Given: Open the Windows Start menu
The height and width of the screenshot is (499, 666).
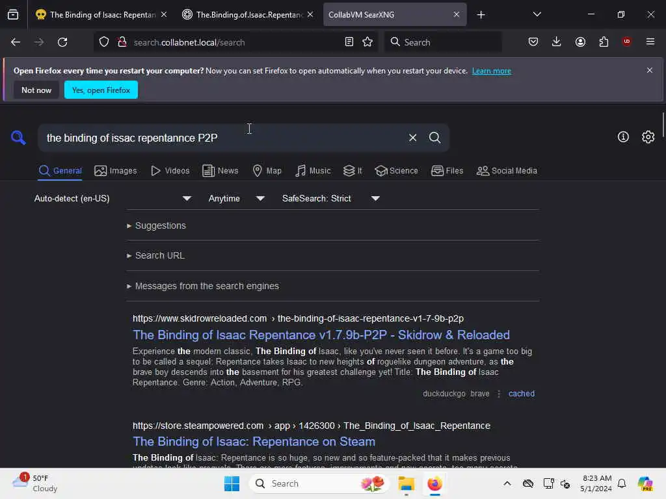Looking at the screenshot, I should point(232,483).
